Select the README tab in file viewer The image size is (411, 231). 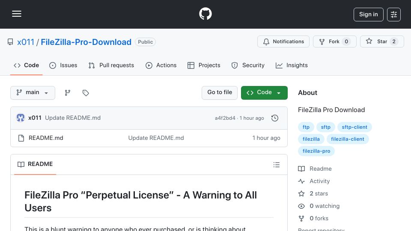coord(35,164)
